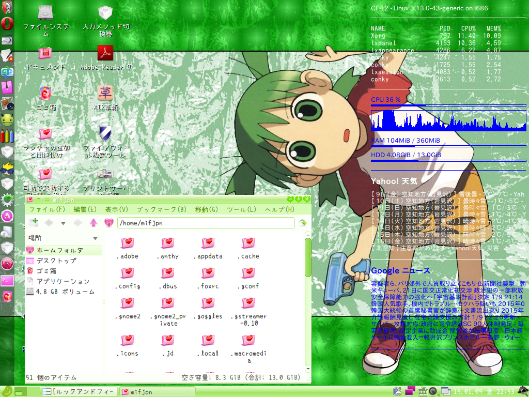The image size is (529, 397).
Task: Select ホームフォルダ in the places sidebar
Action: 64,250
